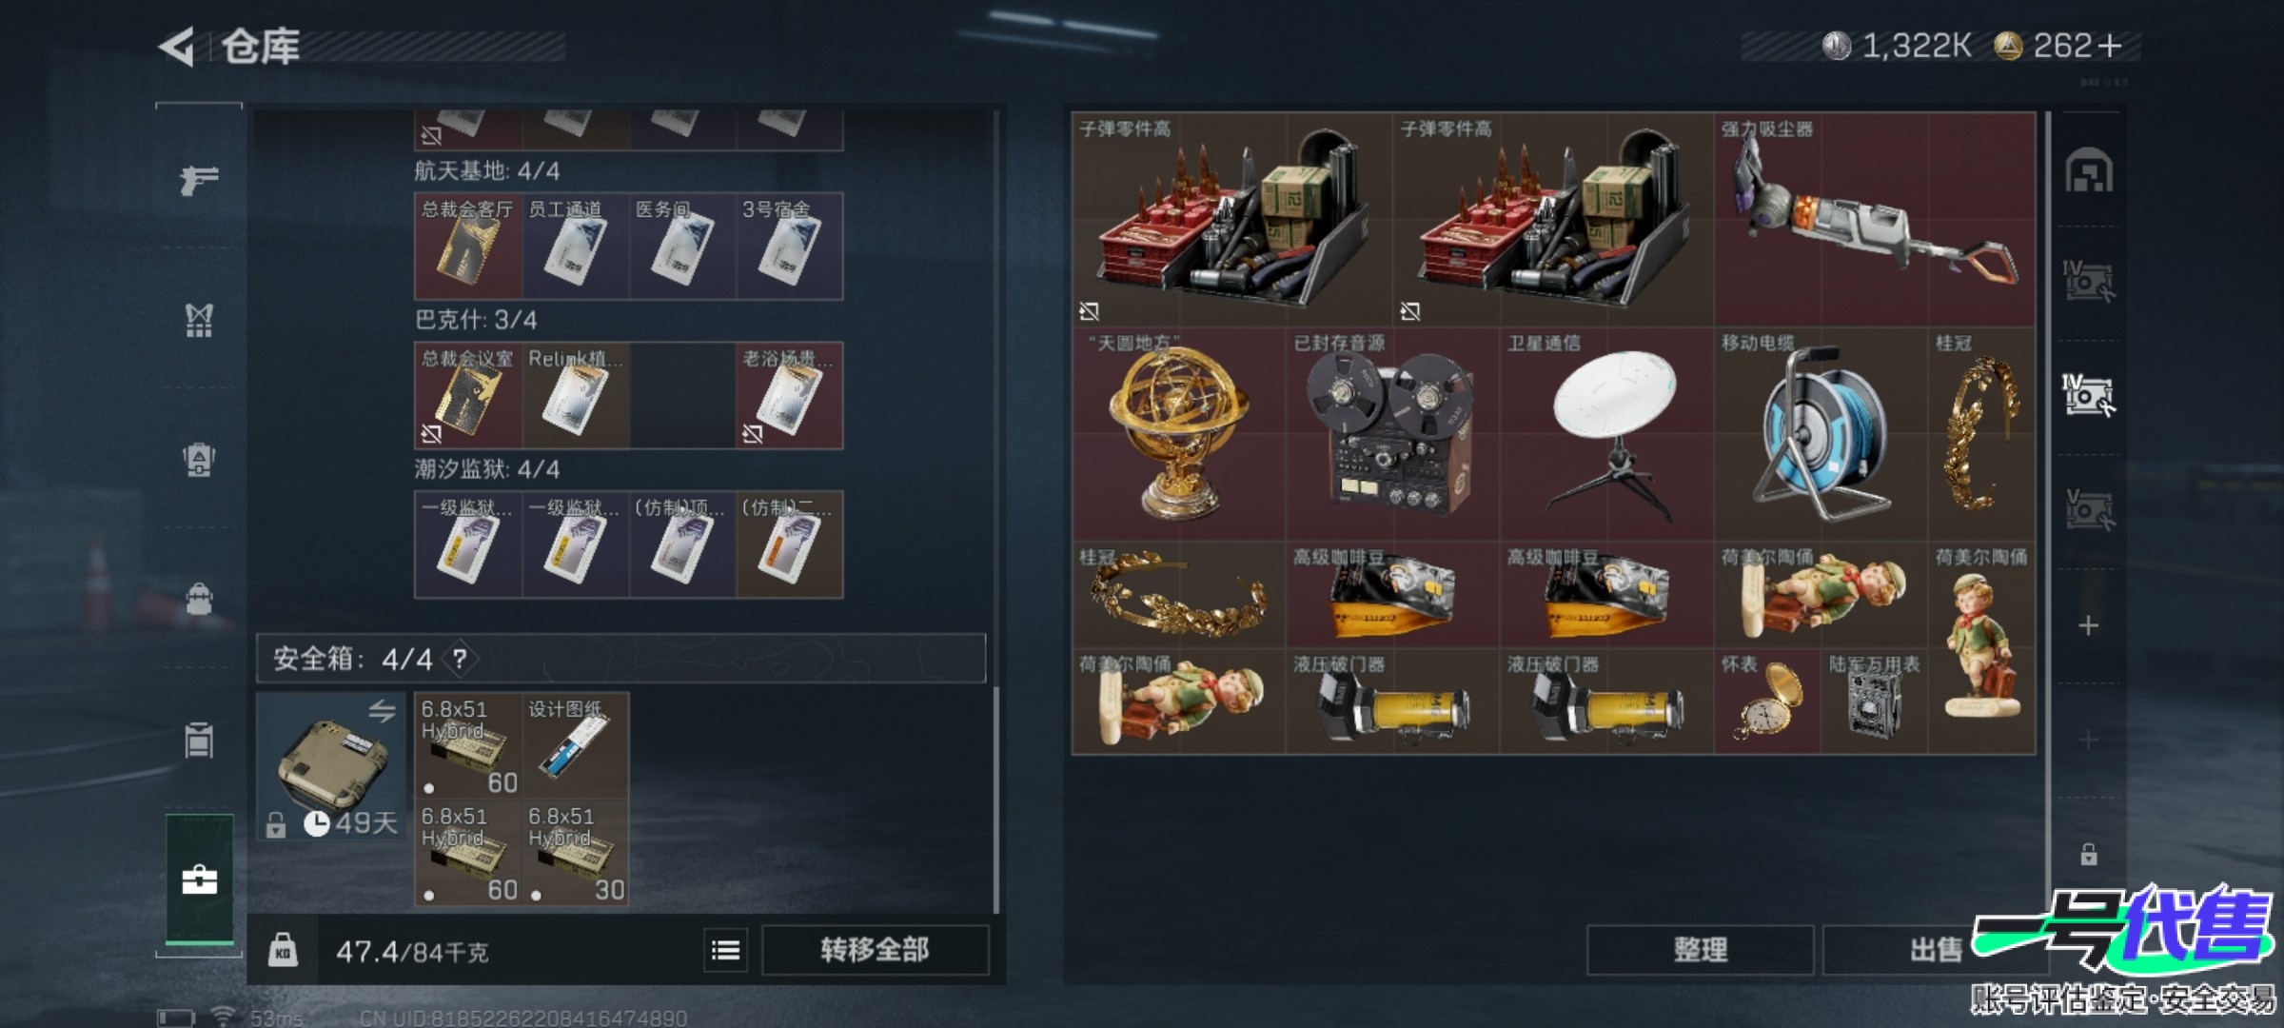Go back using the warehouse arrow
2284x1028 pixels.
tap(177, 46)
